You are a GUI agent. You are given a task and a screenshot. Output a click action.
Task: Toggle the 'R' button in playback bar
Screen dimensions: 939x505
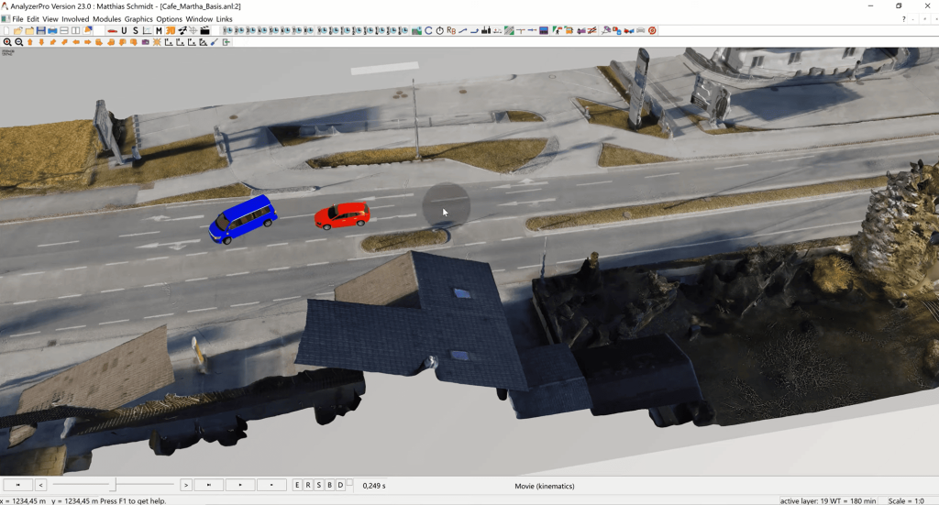click(x=308, y=485)
